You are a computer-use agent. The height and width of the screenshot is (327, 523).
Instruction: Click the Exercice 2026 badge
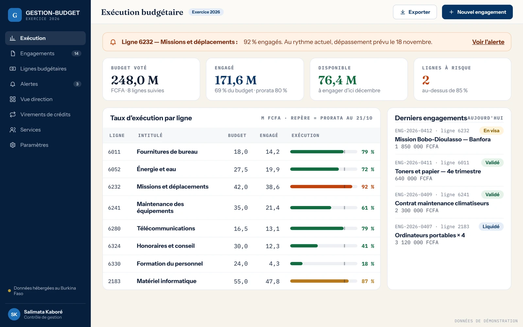click(x=206, y=12)
